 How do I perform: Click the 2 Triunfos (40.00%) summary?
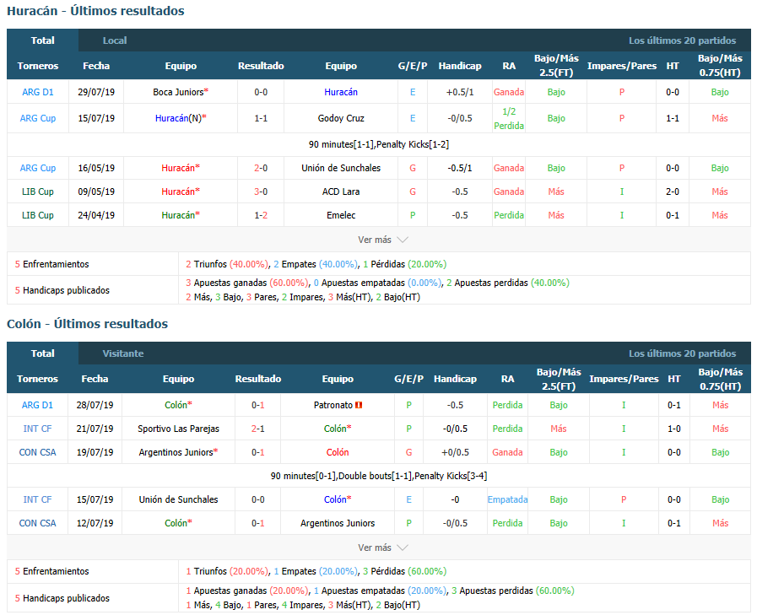pyautogui.click(x=227, y=264)
